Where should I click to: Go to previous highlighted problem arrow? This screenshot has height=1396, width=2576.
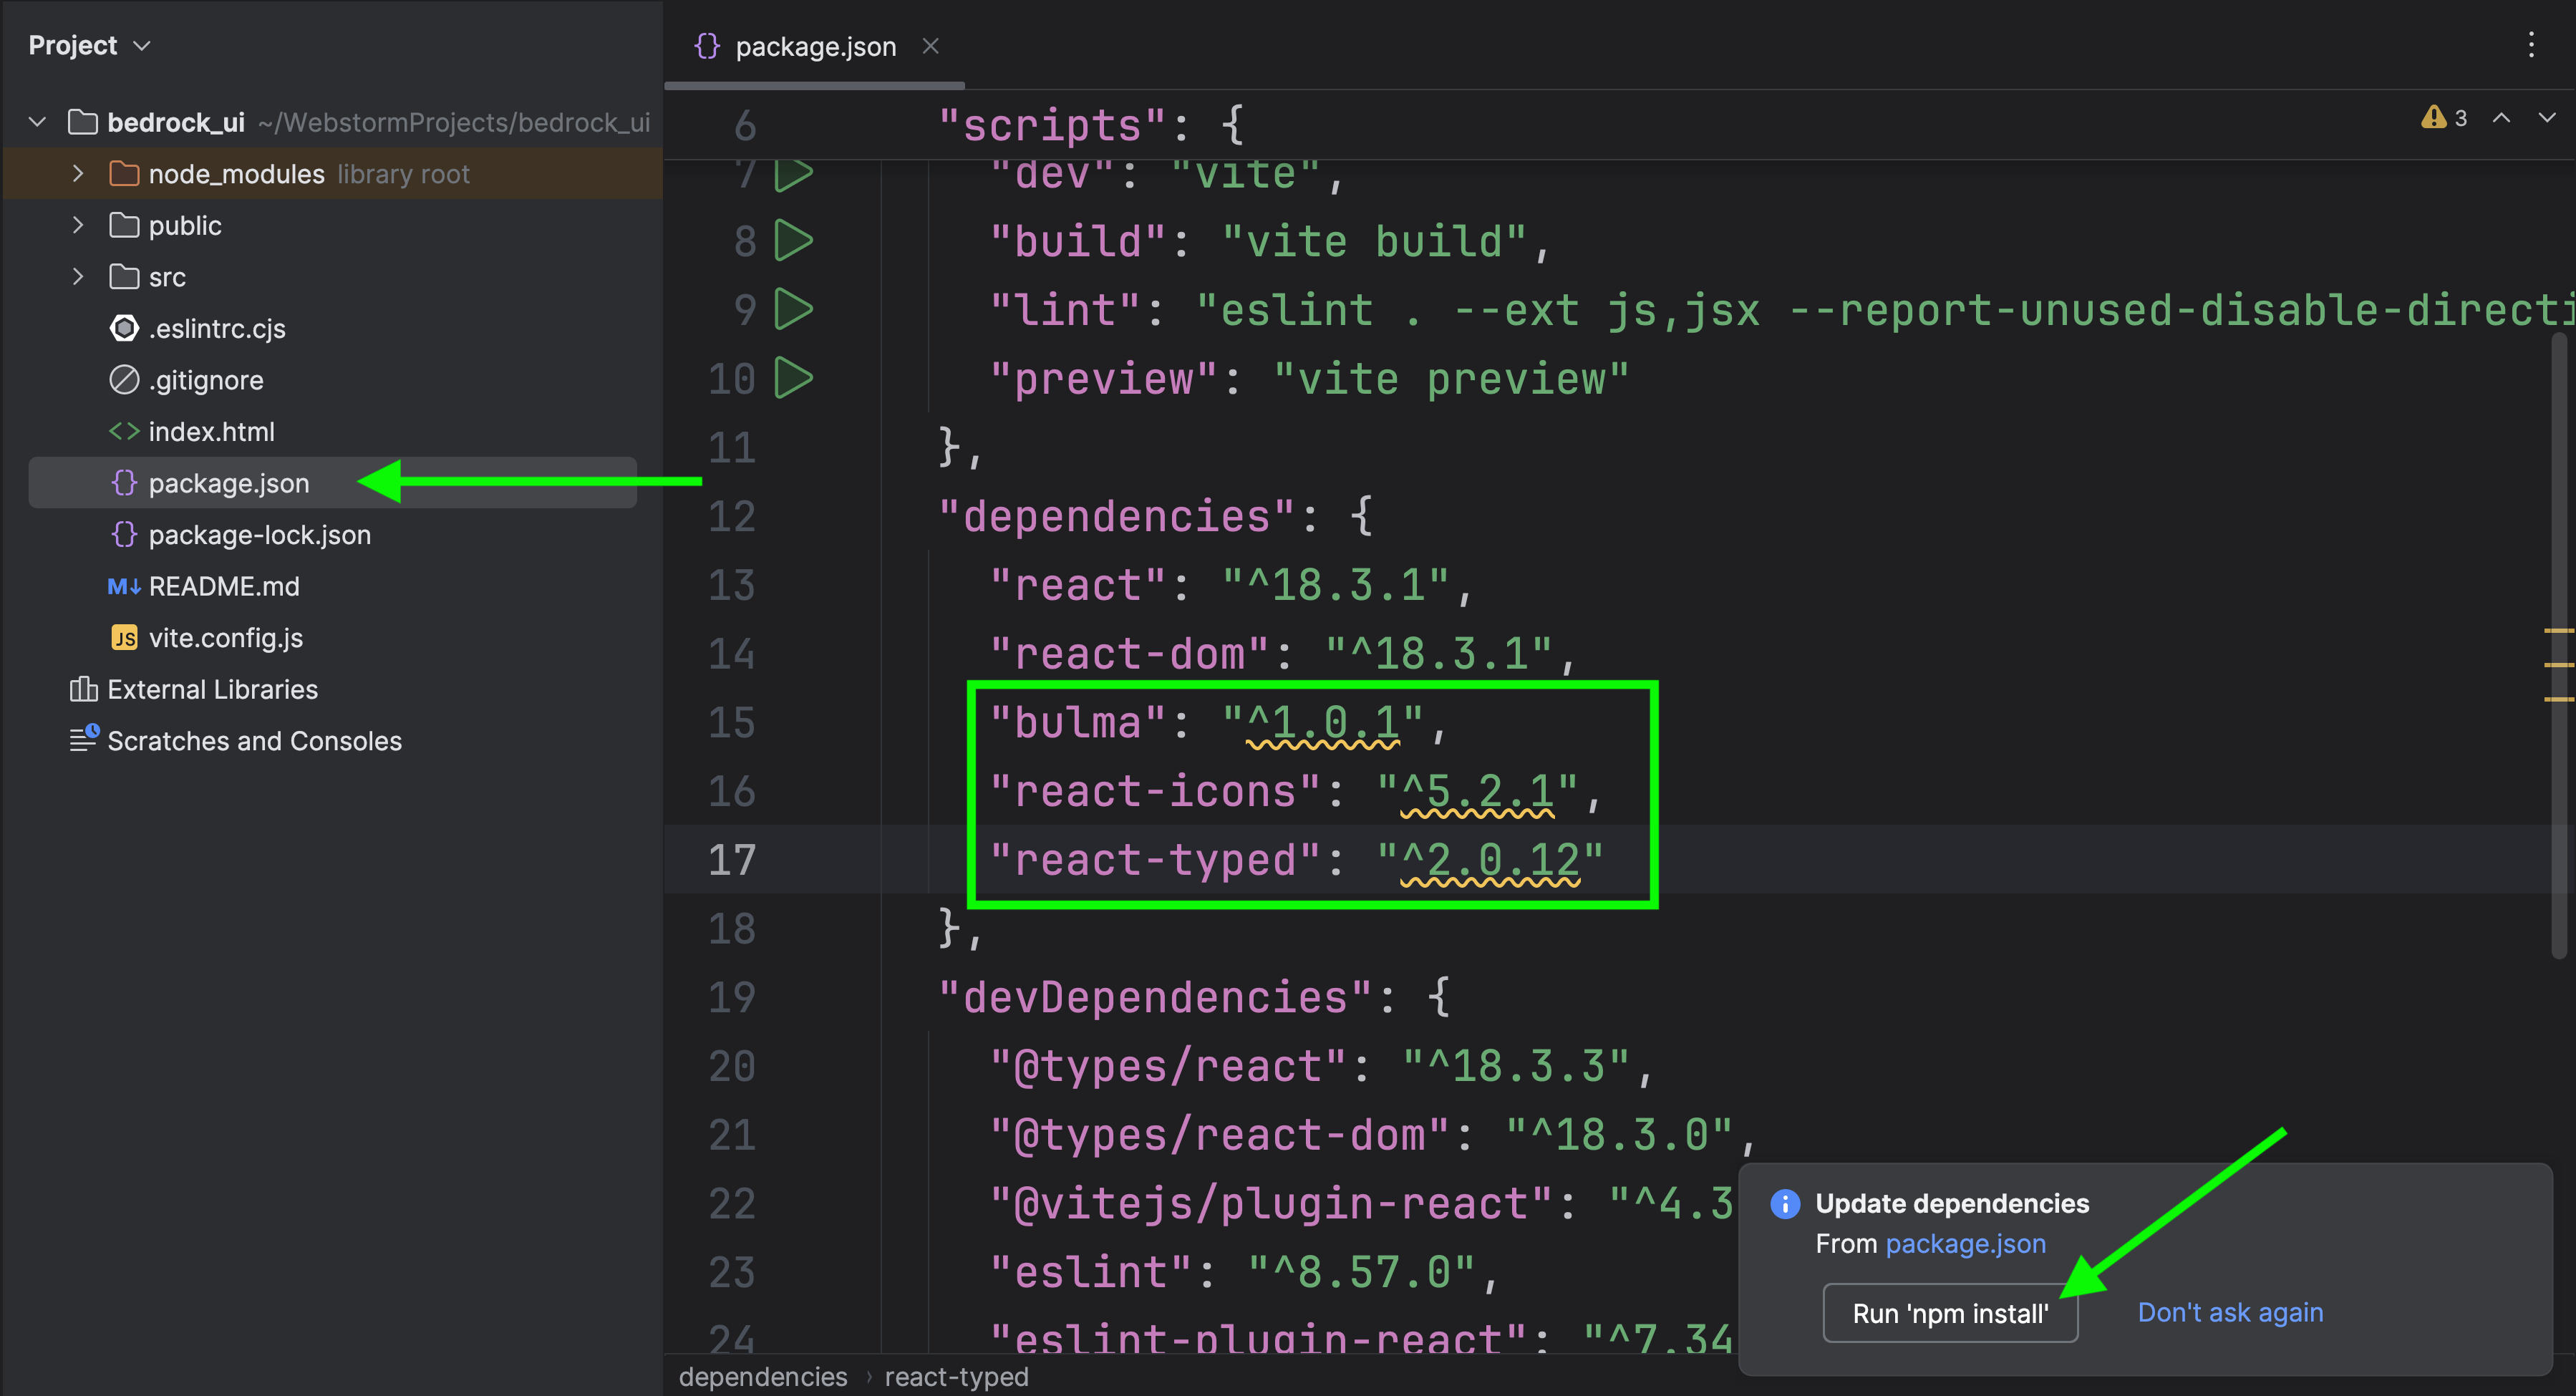2501,118
